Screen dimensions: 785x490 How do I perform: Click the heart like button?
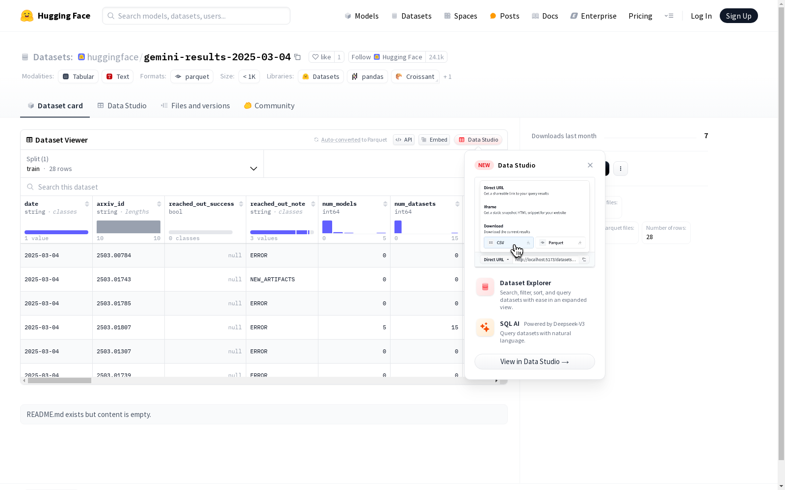point(321,57)
